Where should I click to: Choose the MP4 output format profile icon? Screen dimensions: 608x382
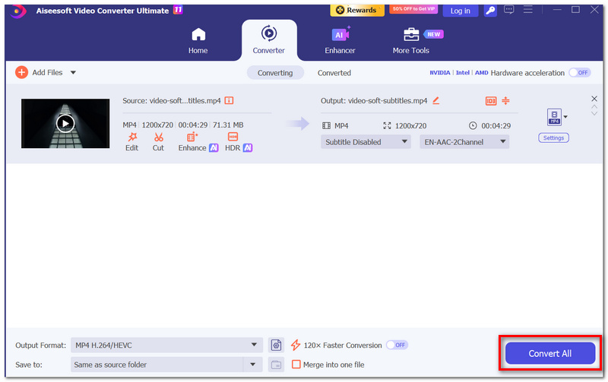click(554, 117)
